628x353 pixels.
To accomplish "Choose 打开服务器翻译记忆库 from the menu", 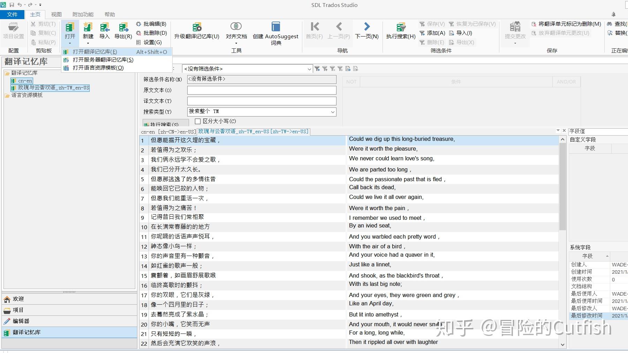I will point(103,59).
